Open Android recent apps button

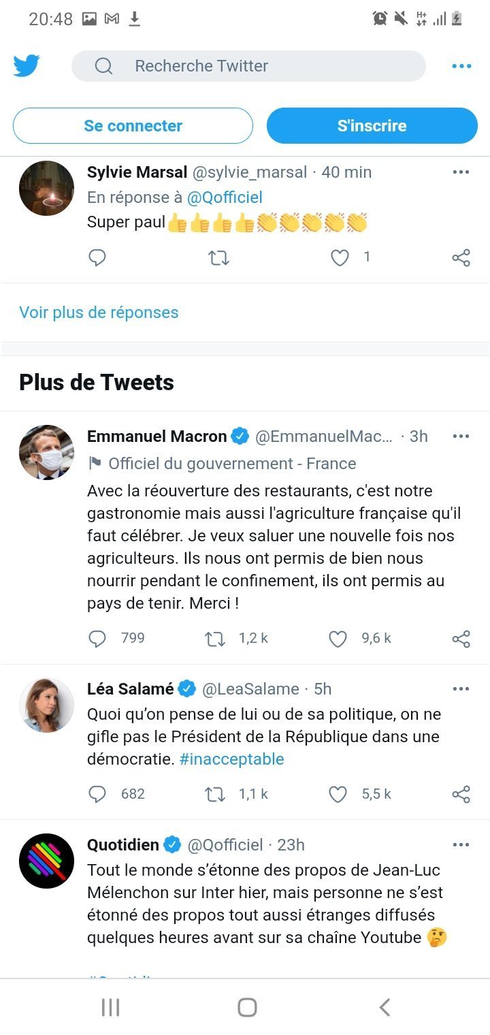110,1007
